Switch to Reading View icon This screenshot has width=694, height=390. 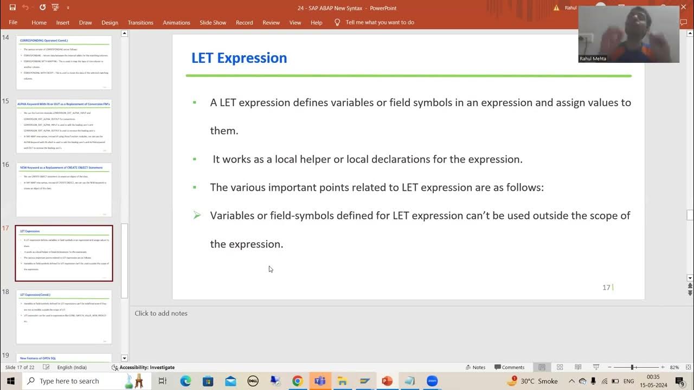(578, 367)
